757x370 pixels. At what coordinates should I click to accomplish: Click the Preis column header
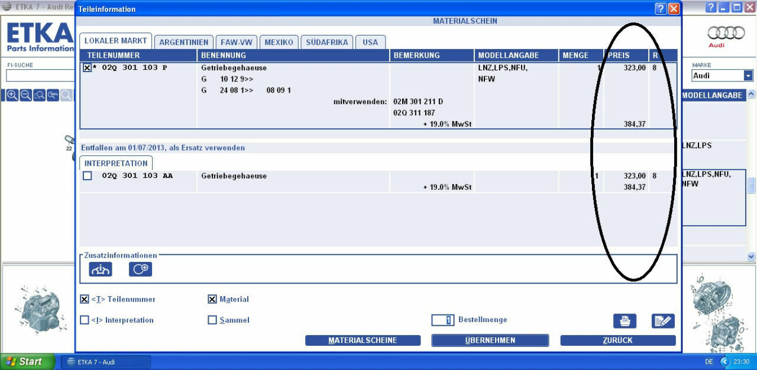[x=626, y=56]
